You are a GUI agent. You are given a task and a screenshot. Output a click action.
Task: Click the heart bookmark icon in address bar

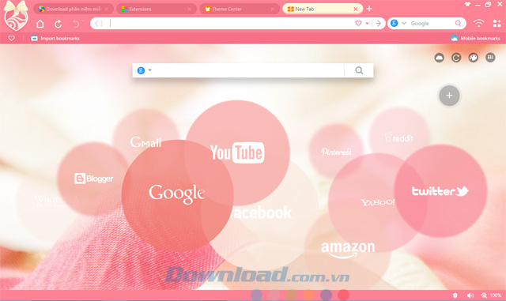click(358, 23)
